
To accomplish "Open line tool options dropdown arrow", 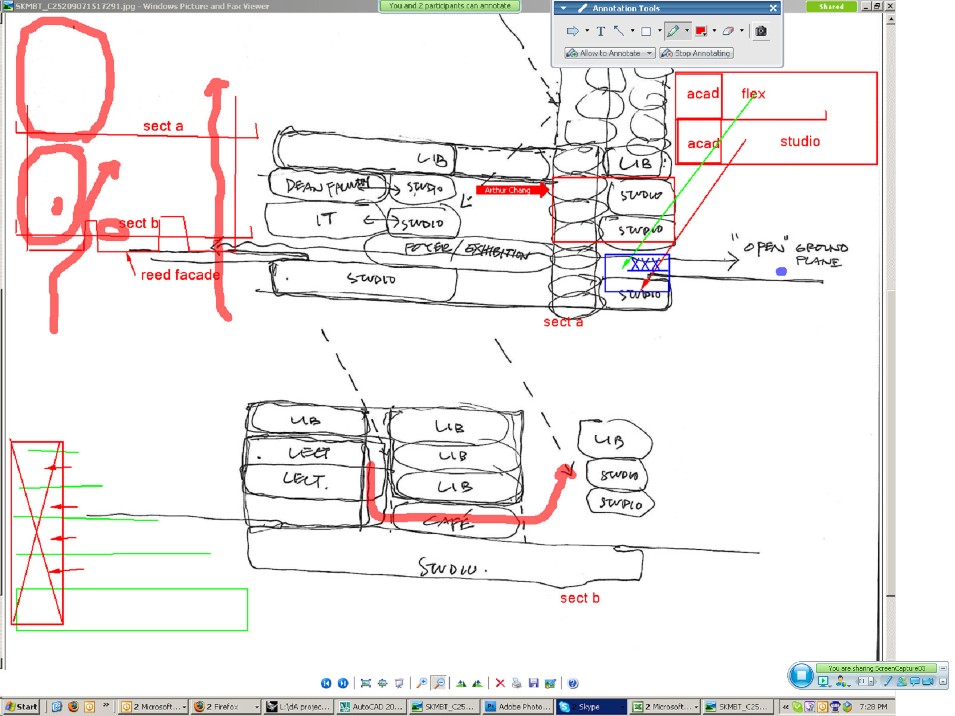I will click(x=632, y=31).
